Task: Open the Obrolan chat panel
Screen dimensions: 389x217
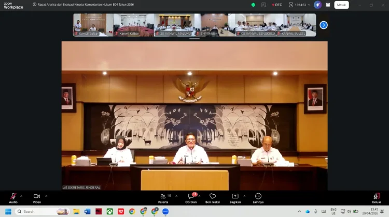Action: tap(191, 198)
